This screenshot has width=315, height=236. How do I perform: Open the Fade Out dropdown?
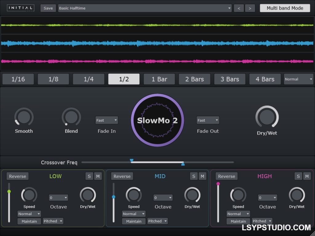[208, 120]
